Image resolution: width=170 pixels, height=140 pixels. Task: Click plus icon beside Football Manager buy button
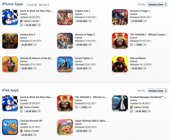click(x=131, y=111)
